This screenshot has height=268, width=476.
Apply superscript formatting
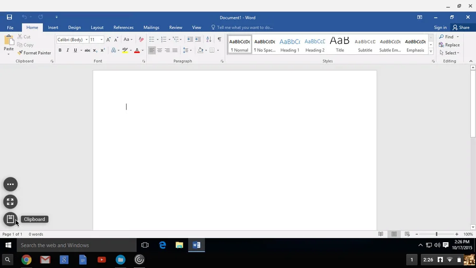103,50
